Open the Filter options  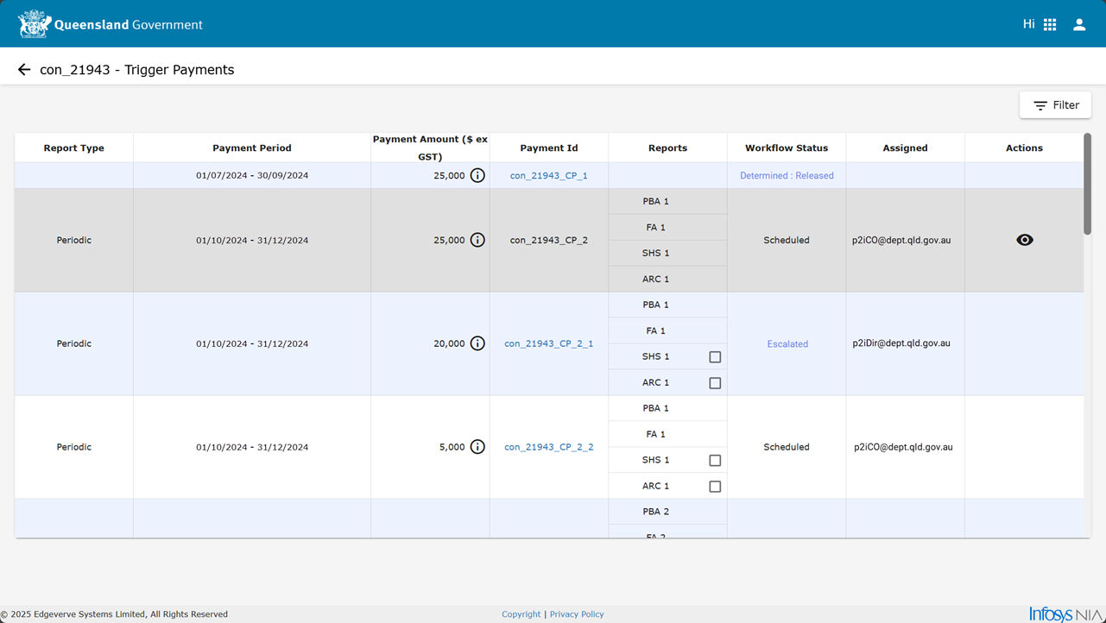pos(1055,105)
